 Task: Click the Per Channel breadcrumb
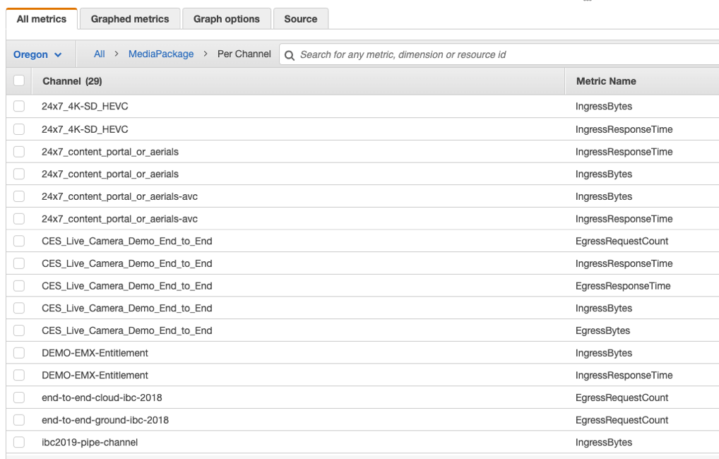tap(244, 54)
